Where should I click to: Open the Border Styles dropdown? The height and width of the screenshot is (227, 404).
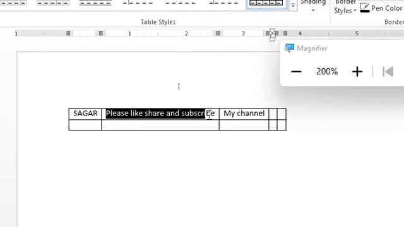coord(345,7)
